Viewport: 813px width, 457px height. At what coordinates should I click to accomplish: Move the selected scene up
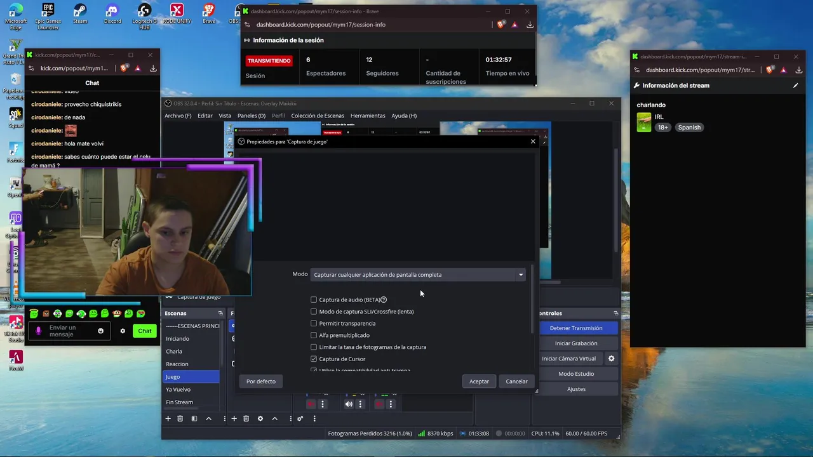pyautogui.click(x=208, y=418)
